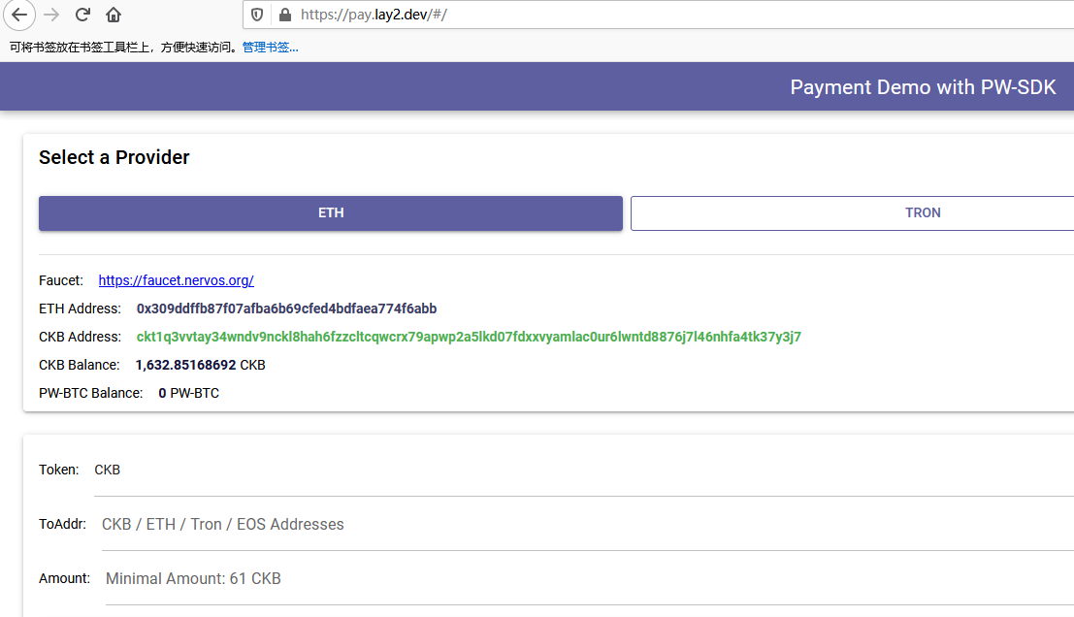The height and width of the screenshot is (617, 1074).
Task: Click the browser Back arrow button
Action: [19, 15]
